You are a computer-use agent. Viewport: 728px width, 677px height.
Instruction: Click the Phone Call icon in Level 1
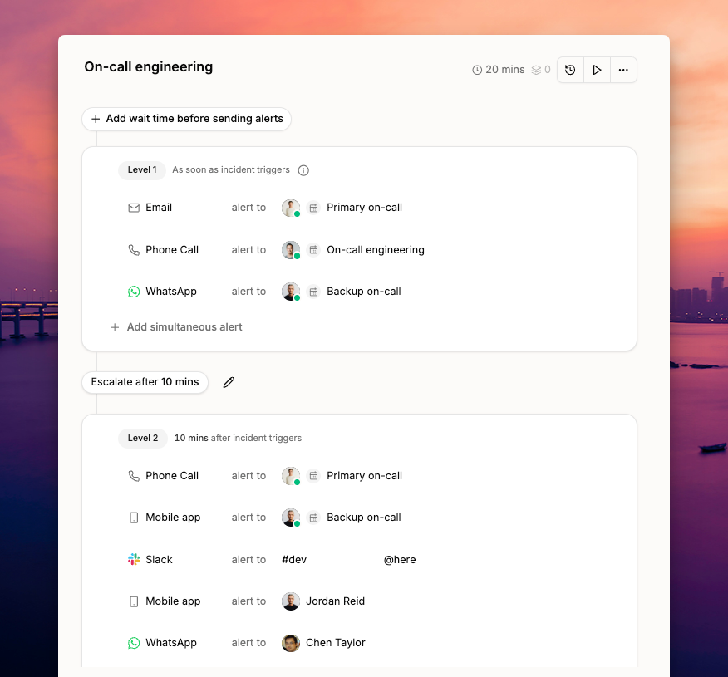click(134, 250)
